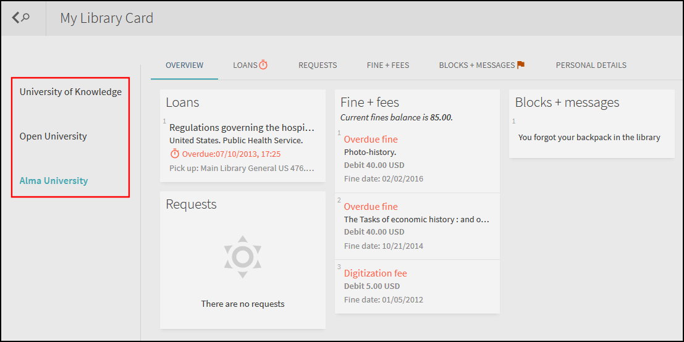Open the Tasks of economic history fine
The width and height of the screenshot is (684, 342).
click(x=416, y=219)
